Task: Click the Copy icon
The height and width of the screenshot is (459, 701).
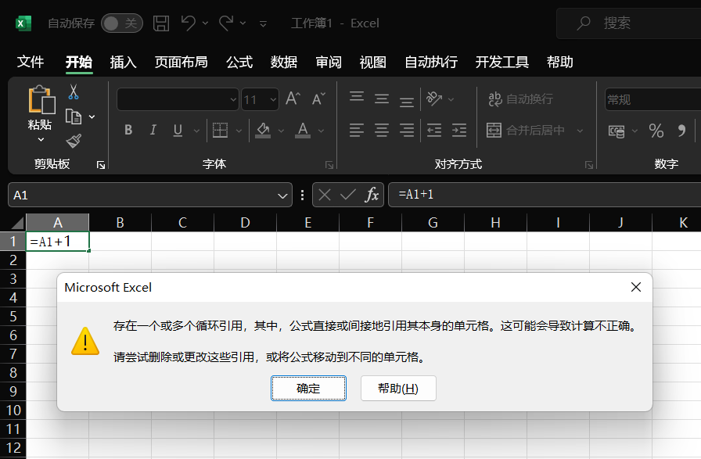Action: (x=74, y=117)
